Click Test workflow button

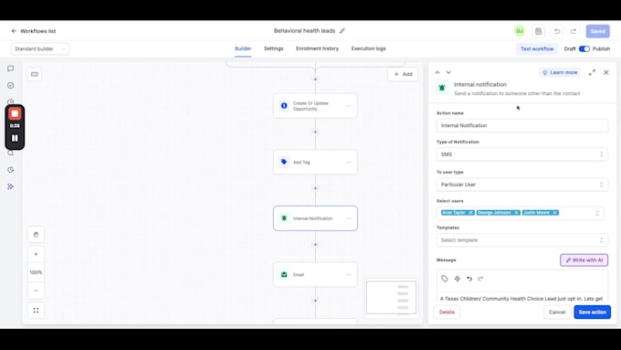537,48
